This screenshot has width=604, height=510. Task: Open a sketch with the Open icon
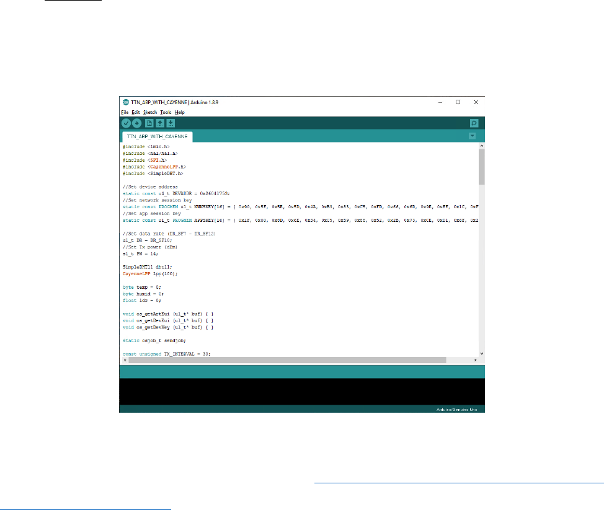[160, 123]
